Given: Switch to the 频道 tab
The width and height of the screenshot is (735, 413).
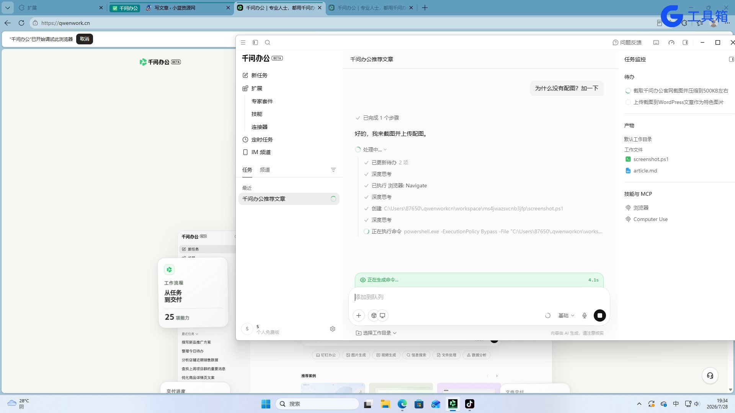Looking at the screenshot, I should pyautogui.click(x=265, y=170).
